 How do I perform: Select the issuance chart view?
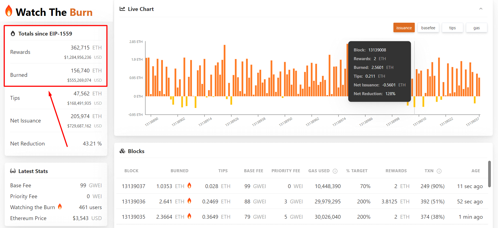coord(404,28)
